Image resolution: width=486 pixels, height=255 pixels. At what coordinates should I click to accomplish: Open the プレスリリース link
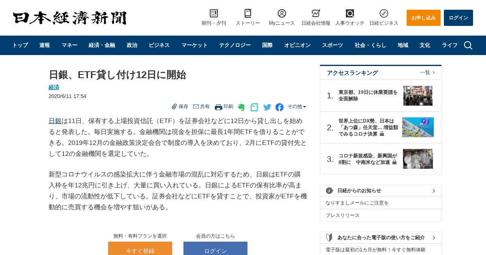pyautogui.click(x=343, y=215)
